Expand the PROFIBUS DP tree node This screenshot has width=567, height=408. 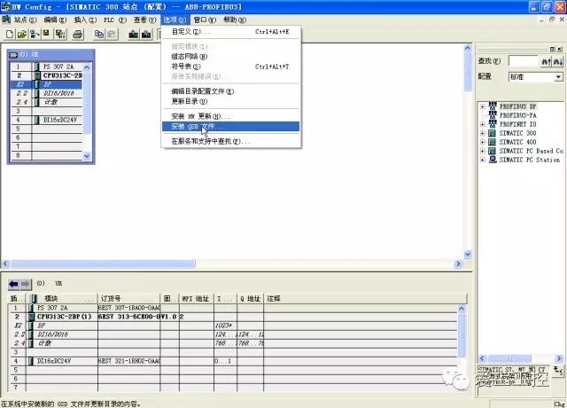(x=482, y=106)
